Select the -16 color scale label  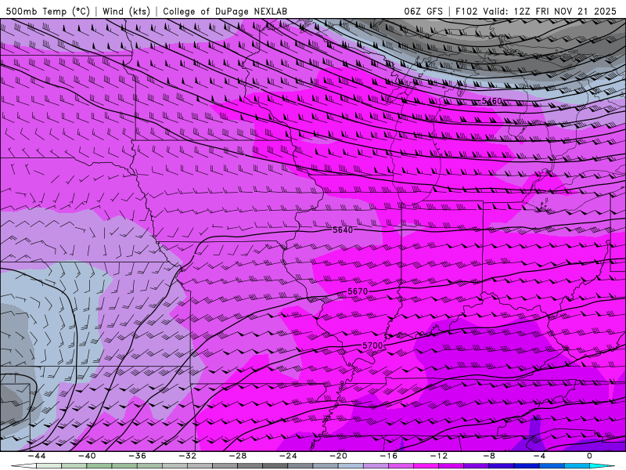[x=389, y=456]
